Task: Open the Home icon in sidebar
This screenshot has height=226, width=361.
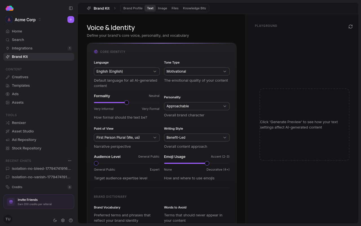Action: pyautogui.click(x=8, y=31)
